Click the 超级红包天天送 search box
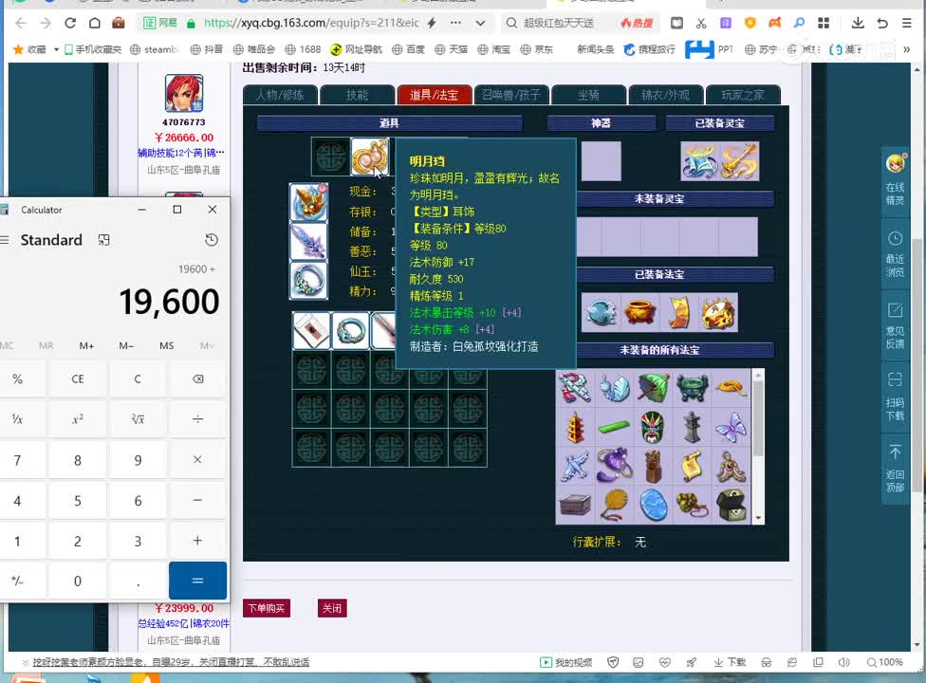Viewport: 926px width, 683px height. 558,23
